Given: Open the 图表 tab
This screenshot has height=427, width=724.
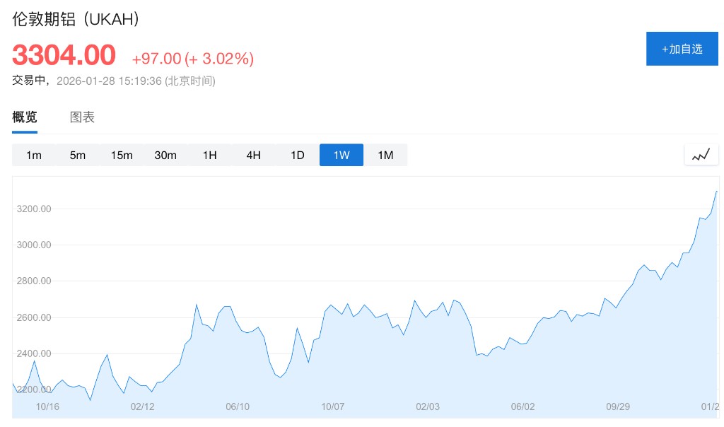Looking at the screenshot, I should click(82, 117).
